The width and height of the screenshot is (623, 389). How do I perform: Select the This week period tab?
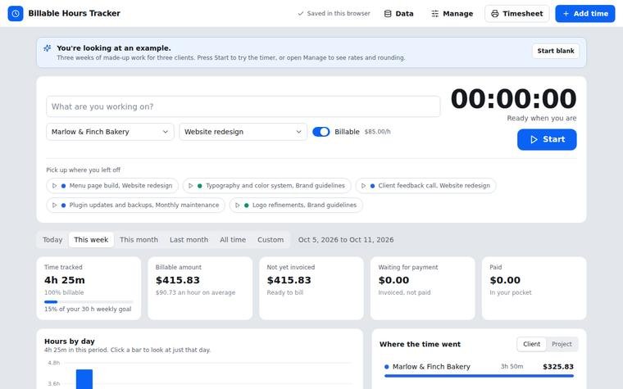point(91,240)
